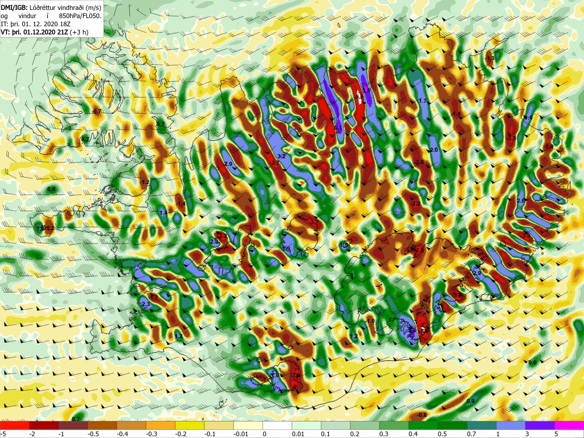The image size is (584, 438).
Task: Click the '-2.2' value label on the map
Action: coord(416,204)
